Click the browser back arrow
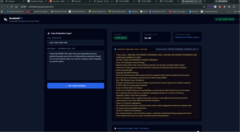240x132 pixels. [x=2, y=7]
